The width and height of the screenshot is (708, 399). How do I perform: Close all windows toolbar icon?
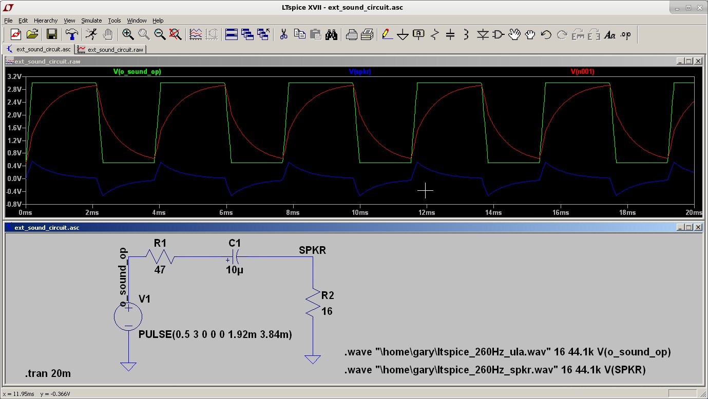point(263,34)
